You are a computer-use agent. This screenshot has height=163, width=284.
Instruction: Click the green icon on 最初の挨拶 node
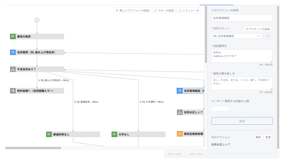click(13, 37)
